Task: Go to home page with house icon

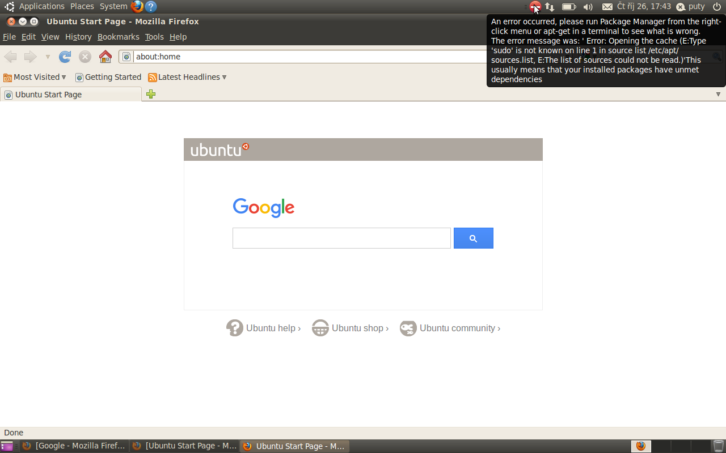Action: 105,57
